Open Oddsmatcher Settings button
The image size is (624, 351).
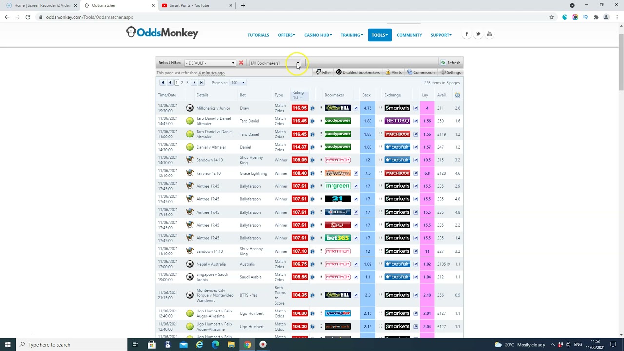pyautogui.click(x=450, y=72)
